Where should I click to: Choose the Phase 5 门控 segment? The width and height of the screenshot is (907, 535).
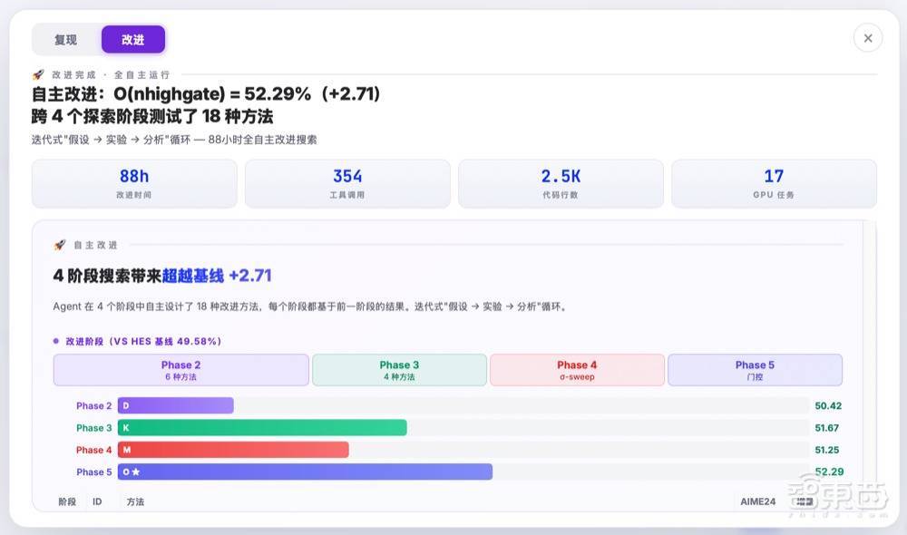point(755,370)
